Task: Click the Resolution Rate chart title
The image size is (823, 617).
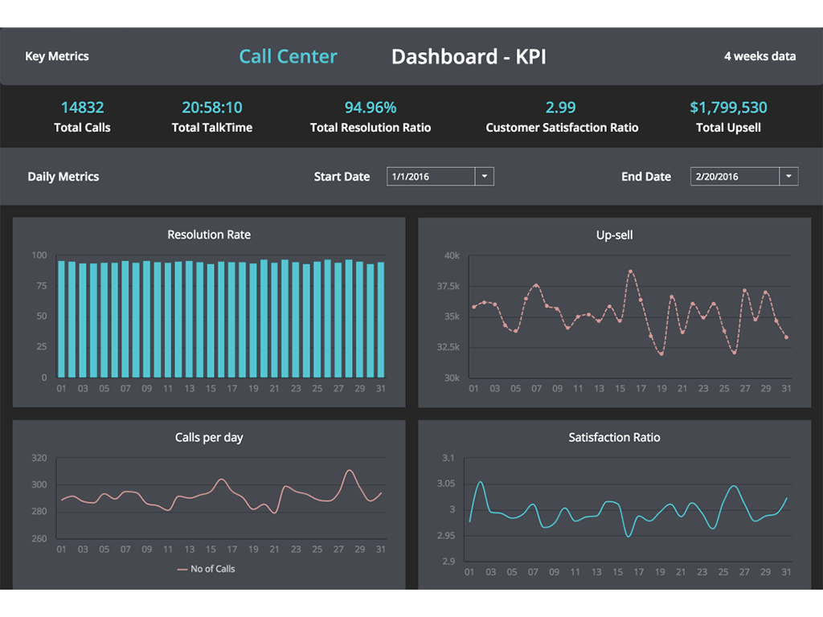Action: pyautogui.click(x=209, y=235)
